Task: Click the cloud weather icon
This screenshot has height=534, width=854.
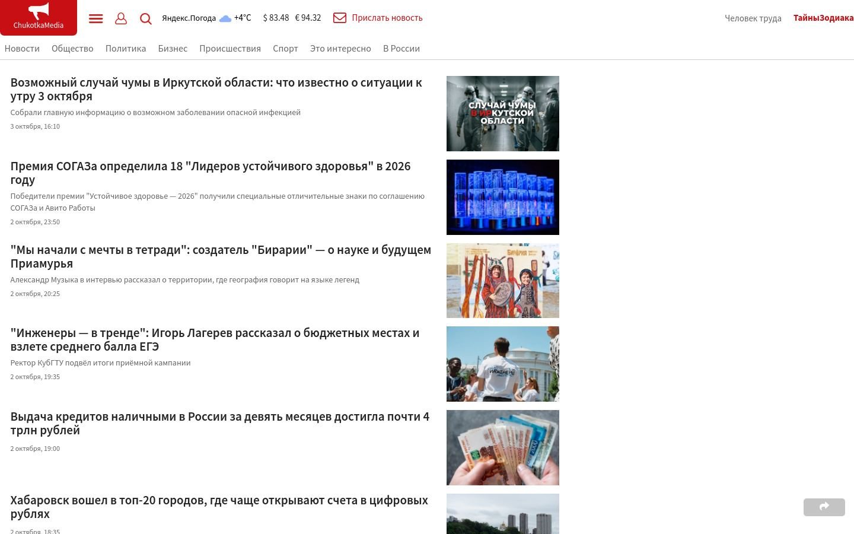Action: (x=225, y=18)
